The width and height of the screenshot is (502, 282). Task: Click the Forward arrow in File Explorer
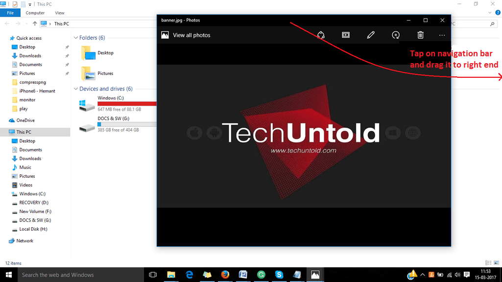pyautogui.click(x=18, y=23)
